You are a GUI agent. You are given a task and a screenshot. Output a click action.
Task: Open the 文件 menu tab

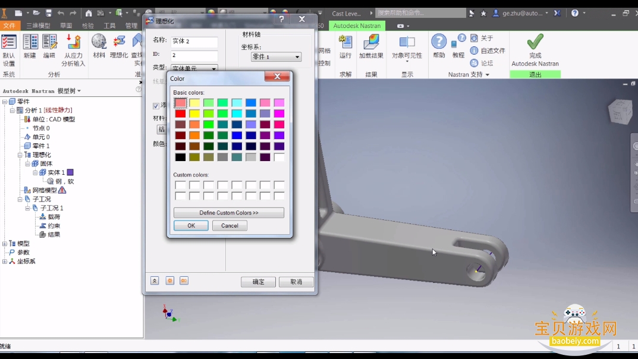pos(10,26)
